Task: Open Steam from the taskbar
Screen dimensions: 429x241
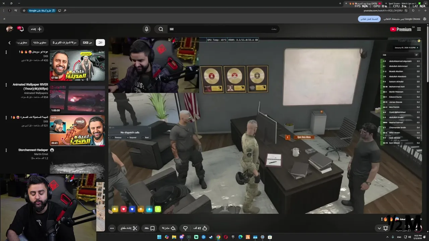Action: (211, 237)
